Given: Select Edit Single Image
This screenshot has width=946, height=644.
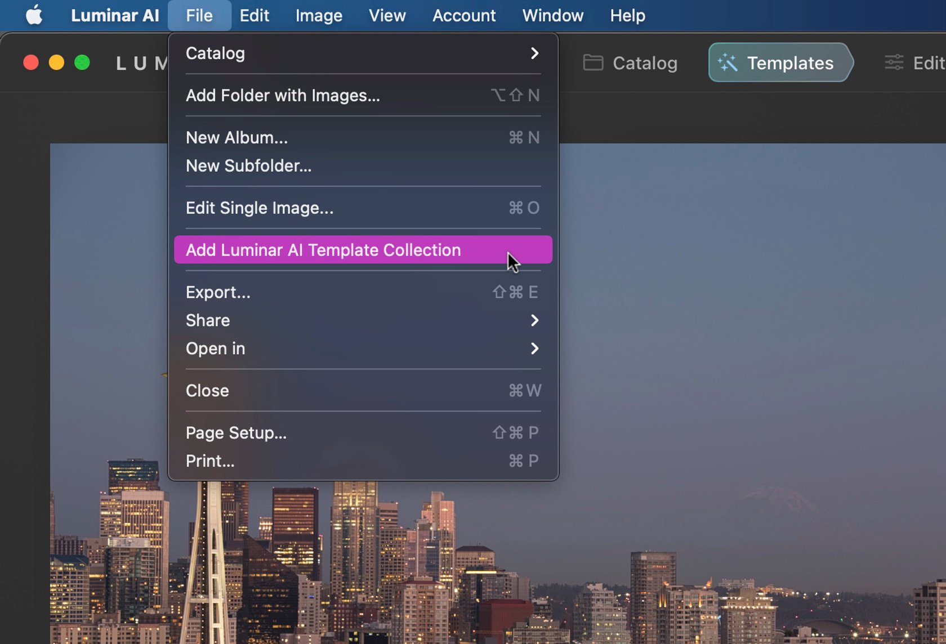Looking at the screenshot, I should pos(260,208).
